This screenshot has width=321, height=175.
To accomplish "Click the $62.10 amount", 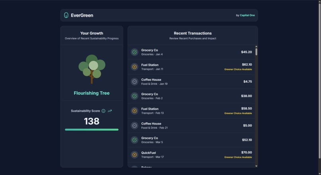I will (247, 64).
